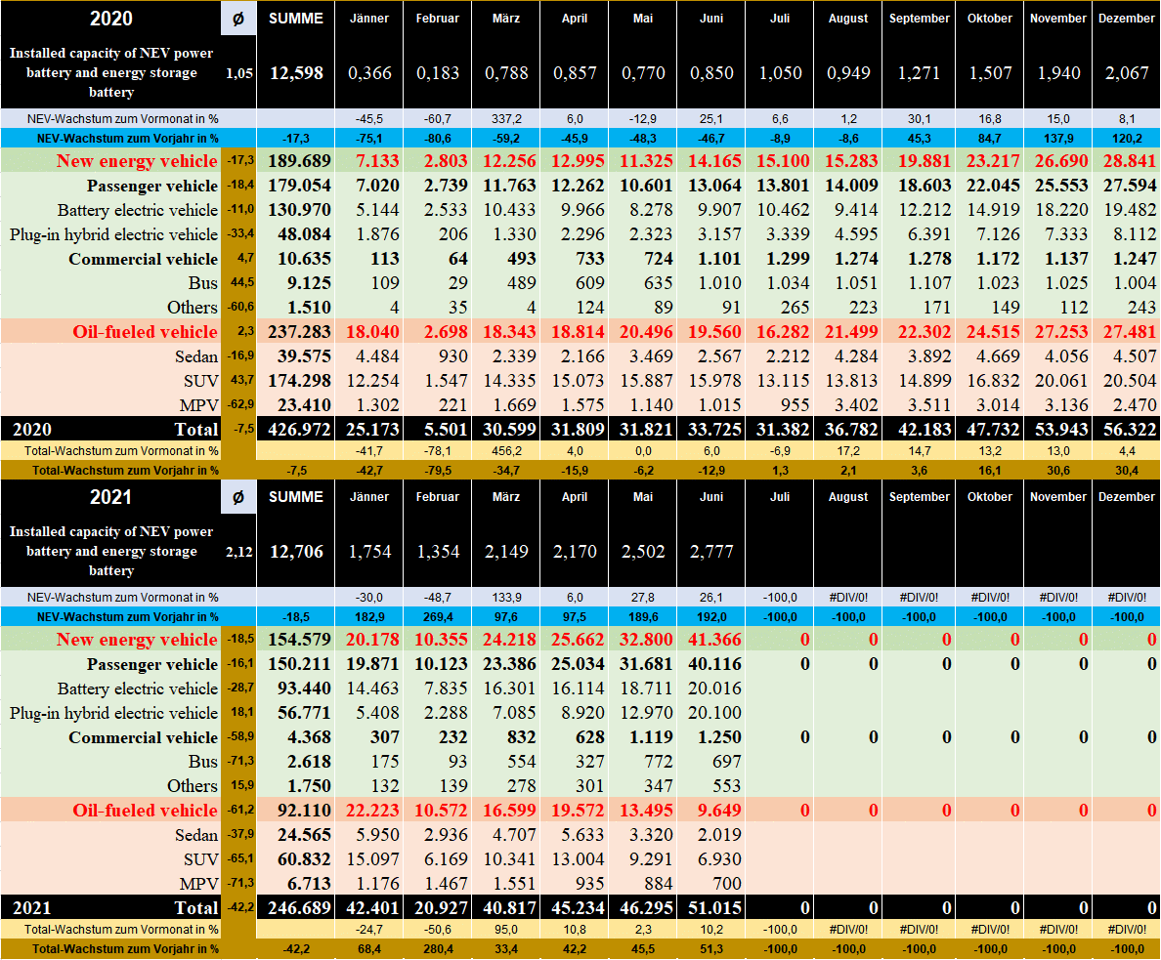Select the 2020 installed capacity sum 12,598
This screenshot has width=1161, height=960.
[x=295, y=73]
